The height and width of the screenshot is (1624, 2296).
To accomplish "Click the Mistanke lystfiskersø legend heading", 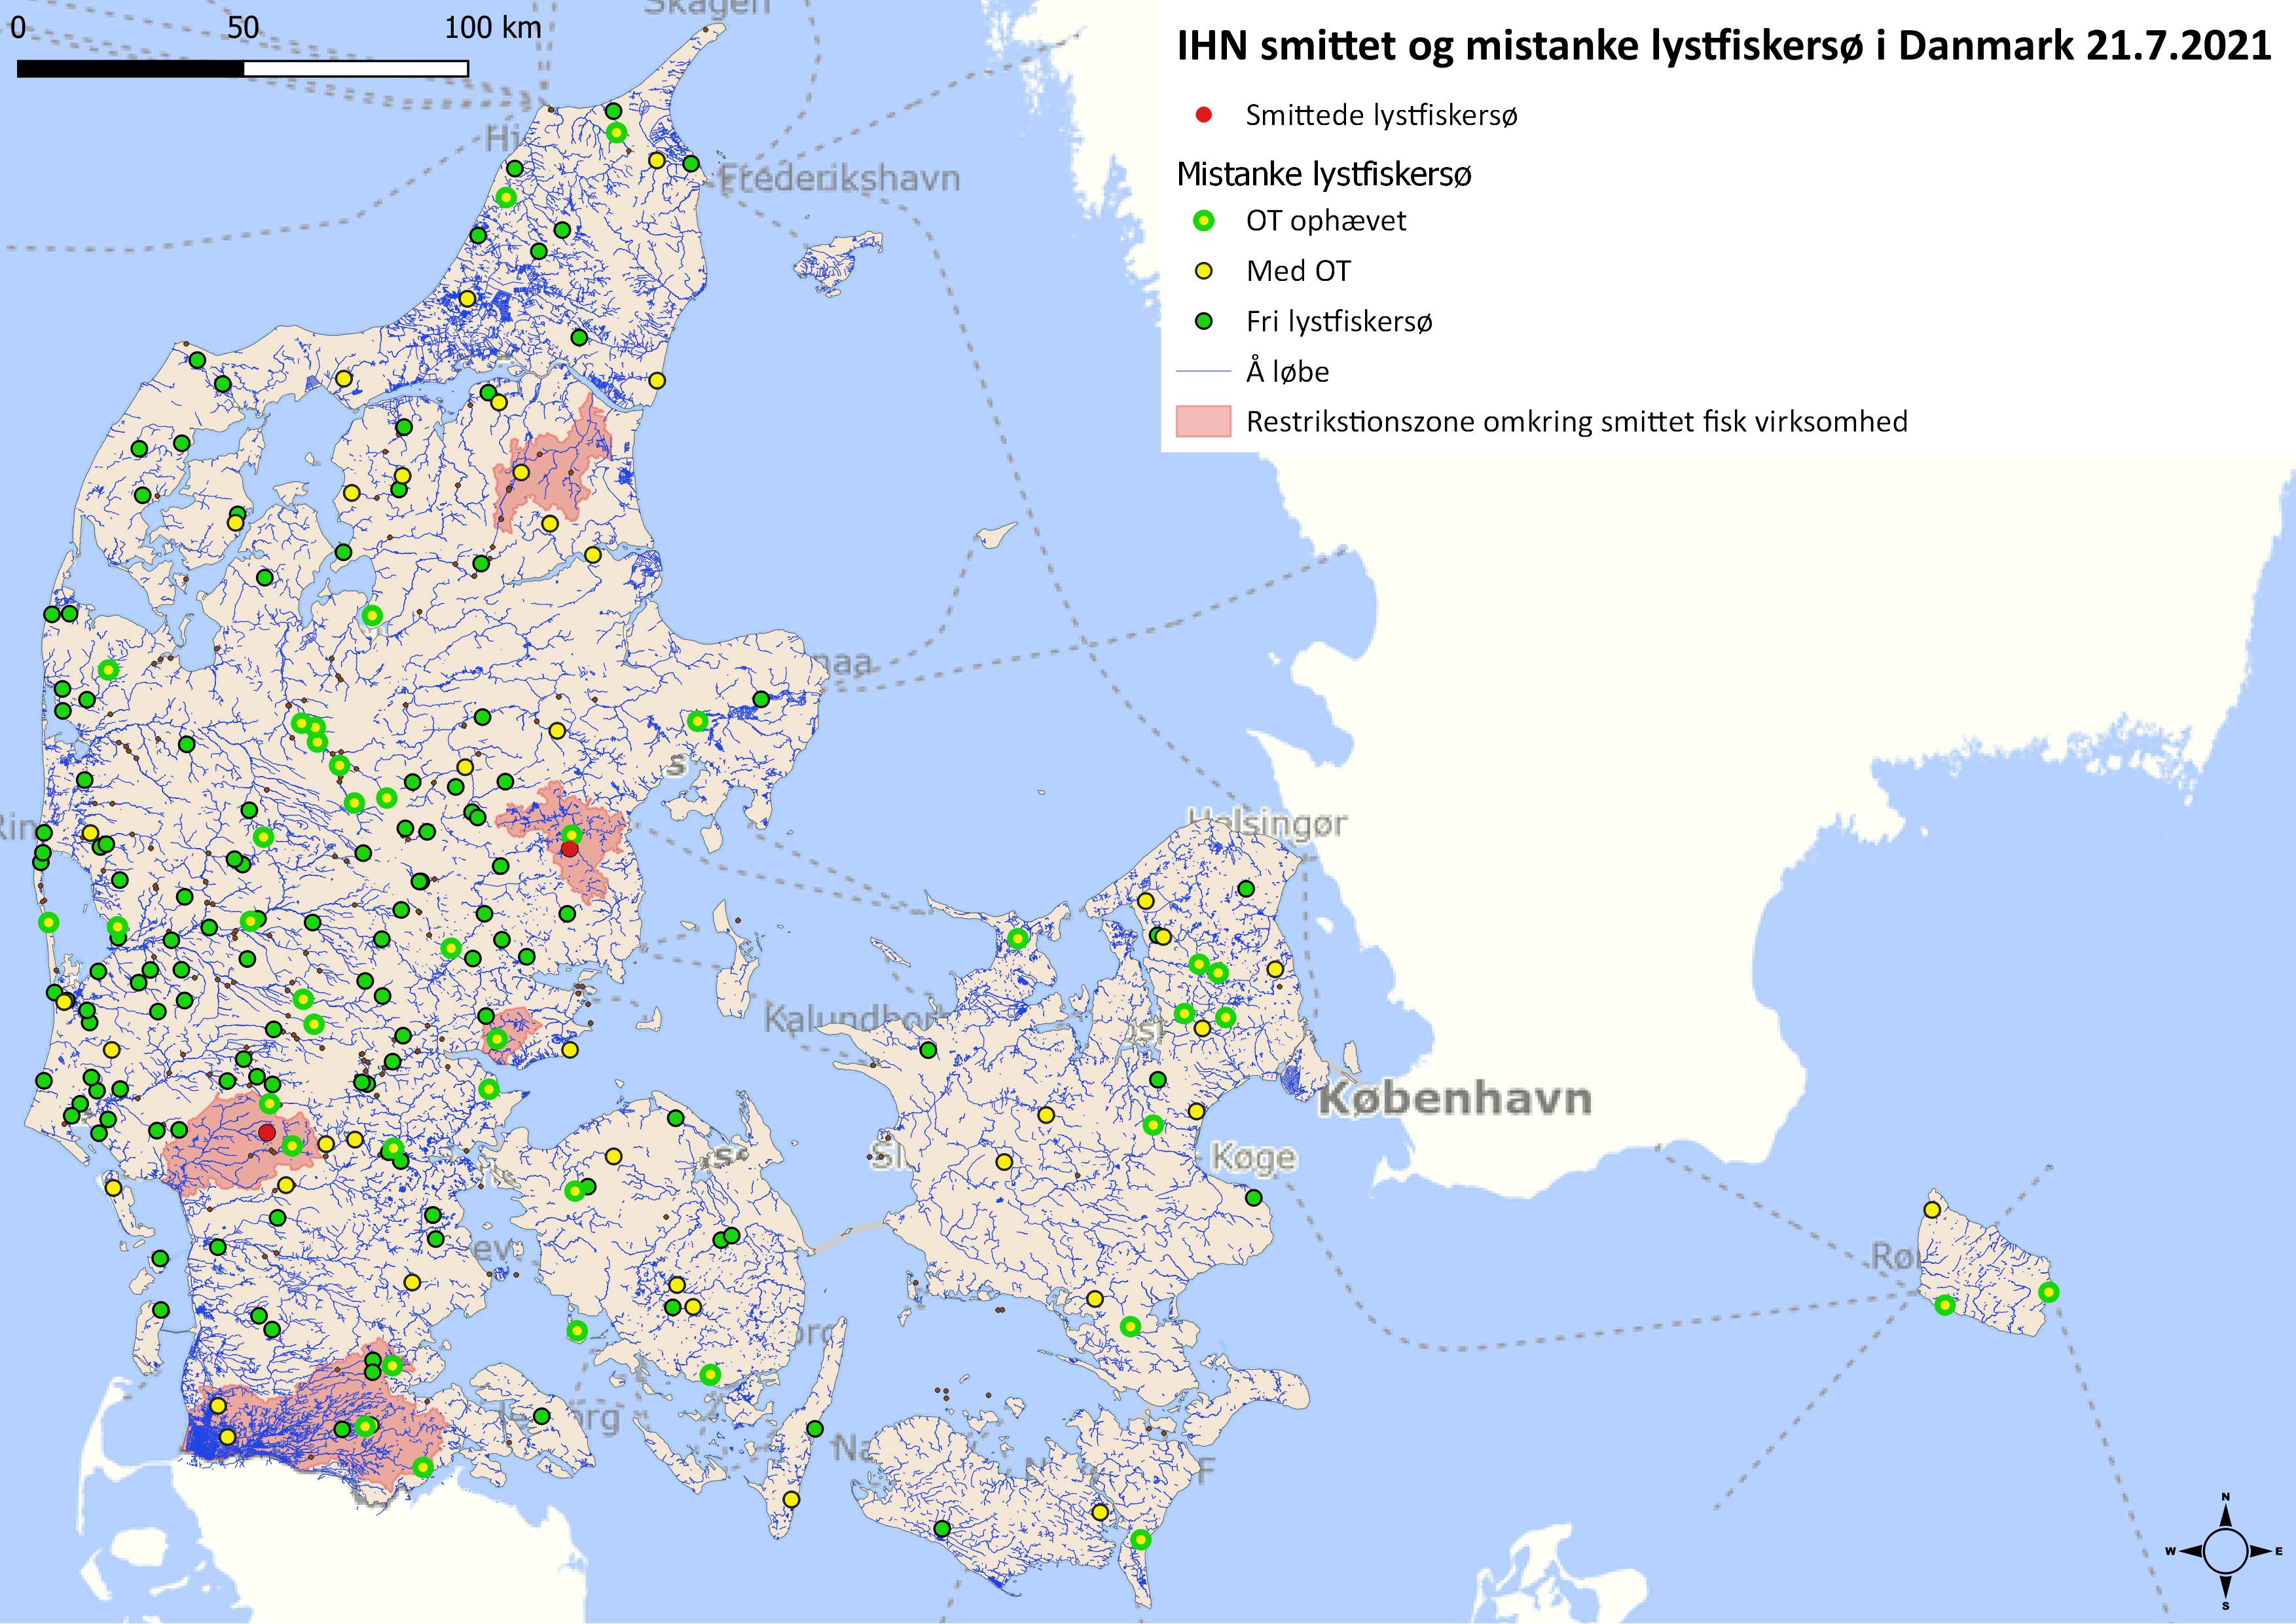I will point(1323,174).
